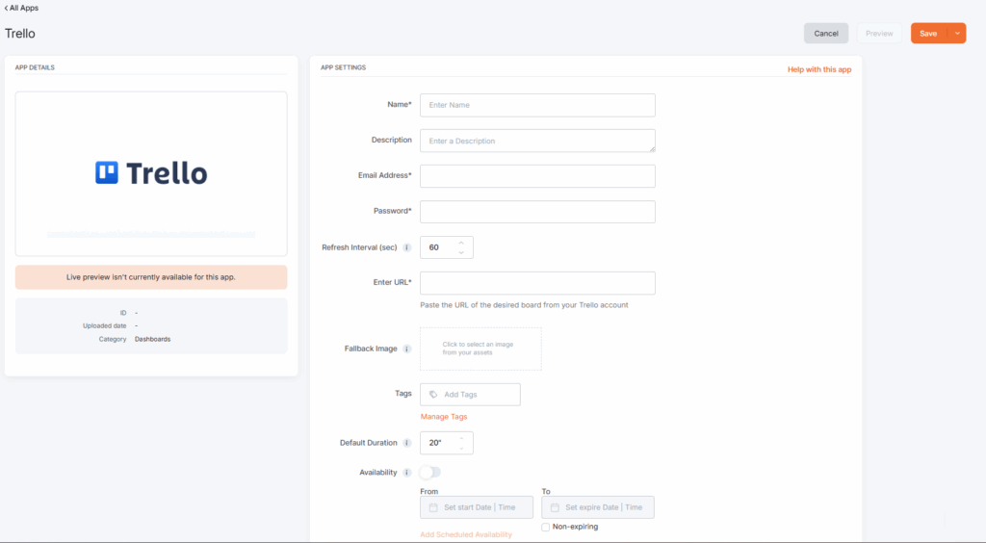986x543 pixels.
Task: Click the Cancel button
Action: tap(826, 34)
